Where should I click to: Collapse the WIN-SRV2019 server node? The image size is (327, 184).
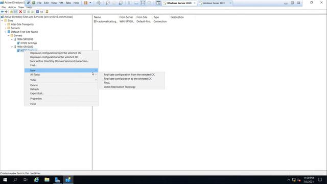tap(12, 39)
